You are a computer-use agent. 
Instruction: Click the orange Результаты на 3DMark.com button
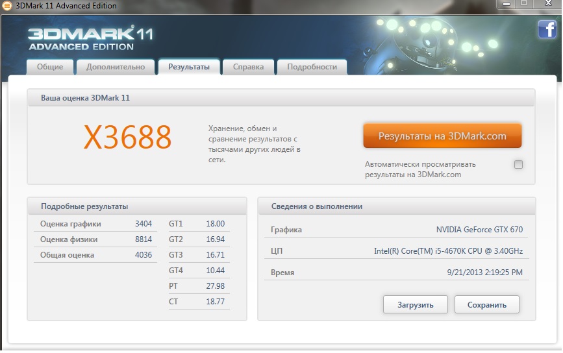point(442,136)
